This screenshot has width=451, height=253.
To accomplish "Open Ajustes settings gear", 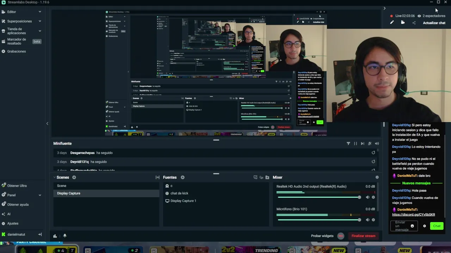I will [x=4, y=223].
